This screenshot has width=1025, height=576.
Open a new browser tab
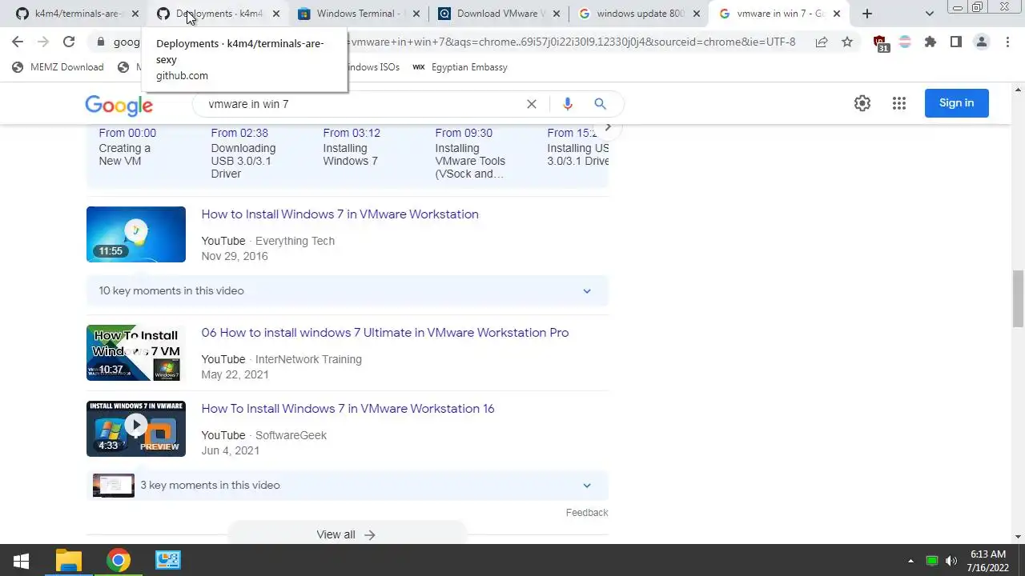[867, 14]
